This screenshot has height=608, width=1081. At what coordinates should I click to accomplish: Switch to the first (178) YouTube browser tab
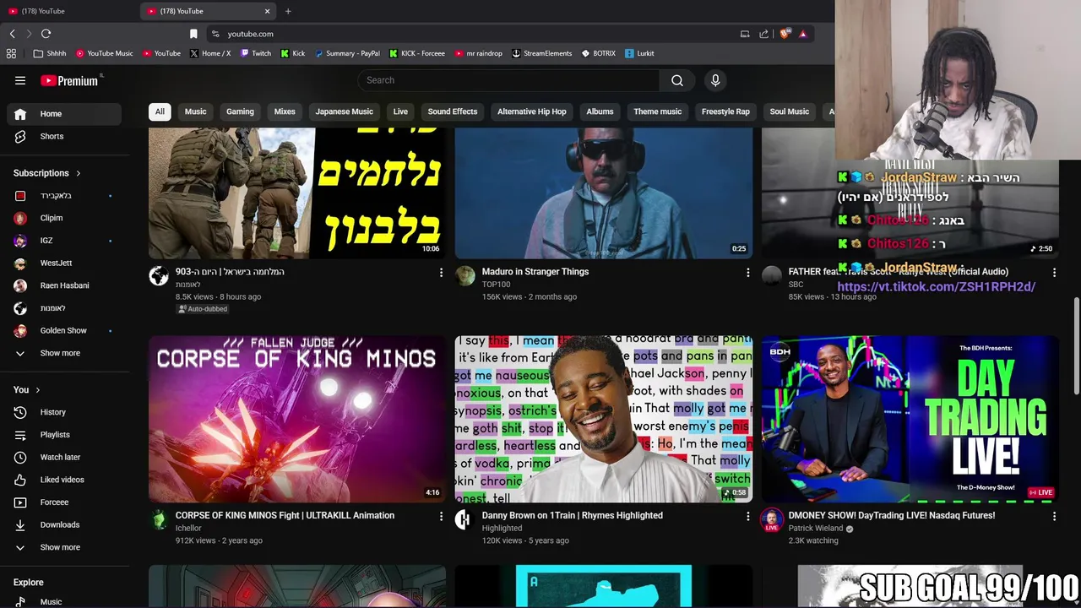tap(68, 11)
